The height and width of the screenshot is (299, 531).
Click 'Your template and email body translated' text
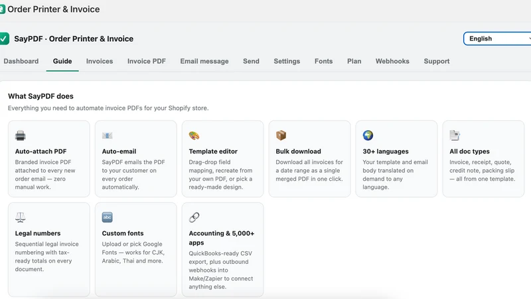click(x=395, y=175)
